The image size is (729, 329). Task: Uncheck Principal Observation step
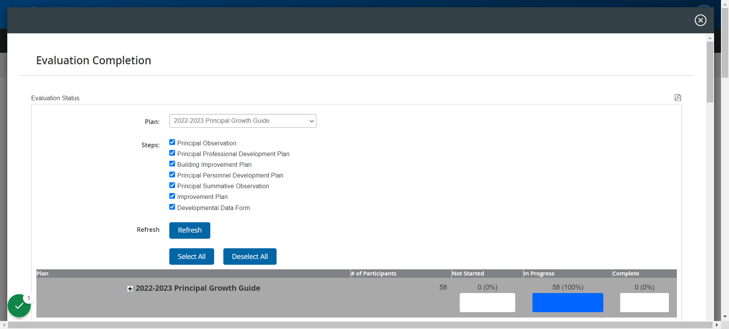[172, 142]
